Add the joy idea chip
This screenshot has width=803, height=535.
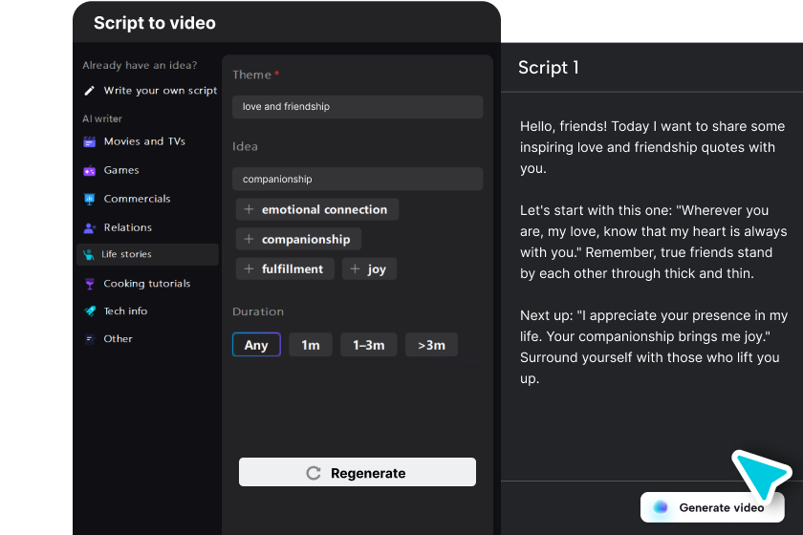tap(369, 269)
